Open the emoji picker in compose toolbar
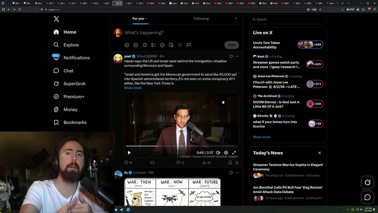 pos(162,45)
